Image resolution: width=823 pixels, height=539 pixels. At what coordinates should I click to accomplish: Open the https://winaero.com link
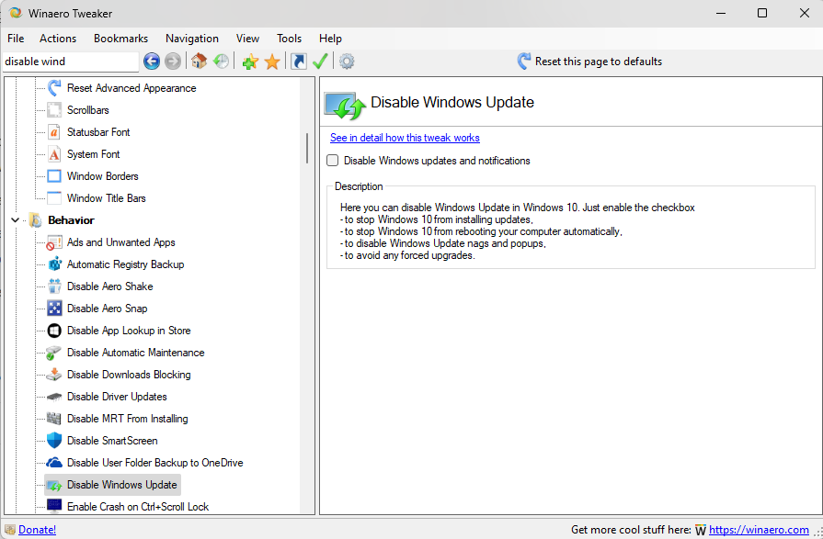(x=759, y=530)
